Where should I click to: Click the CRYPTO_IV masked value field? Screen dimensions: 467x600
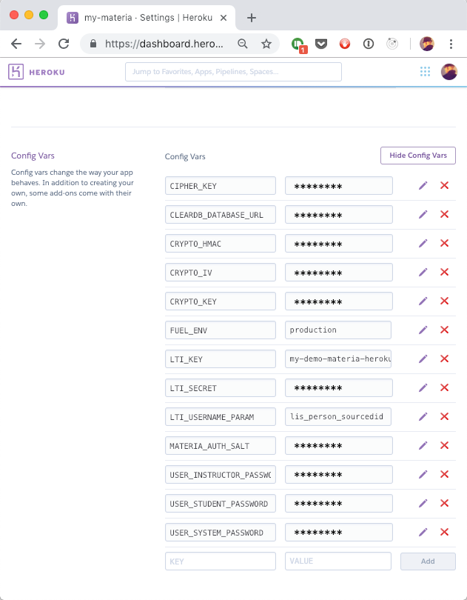[339, 272]
